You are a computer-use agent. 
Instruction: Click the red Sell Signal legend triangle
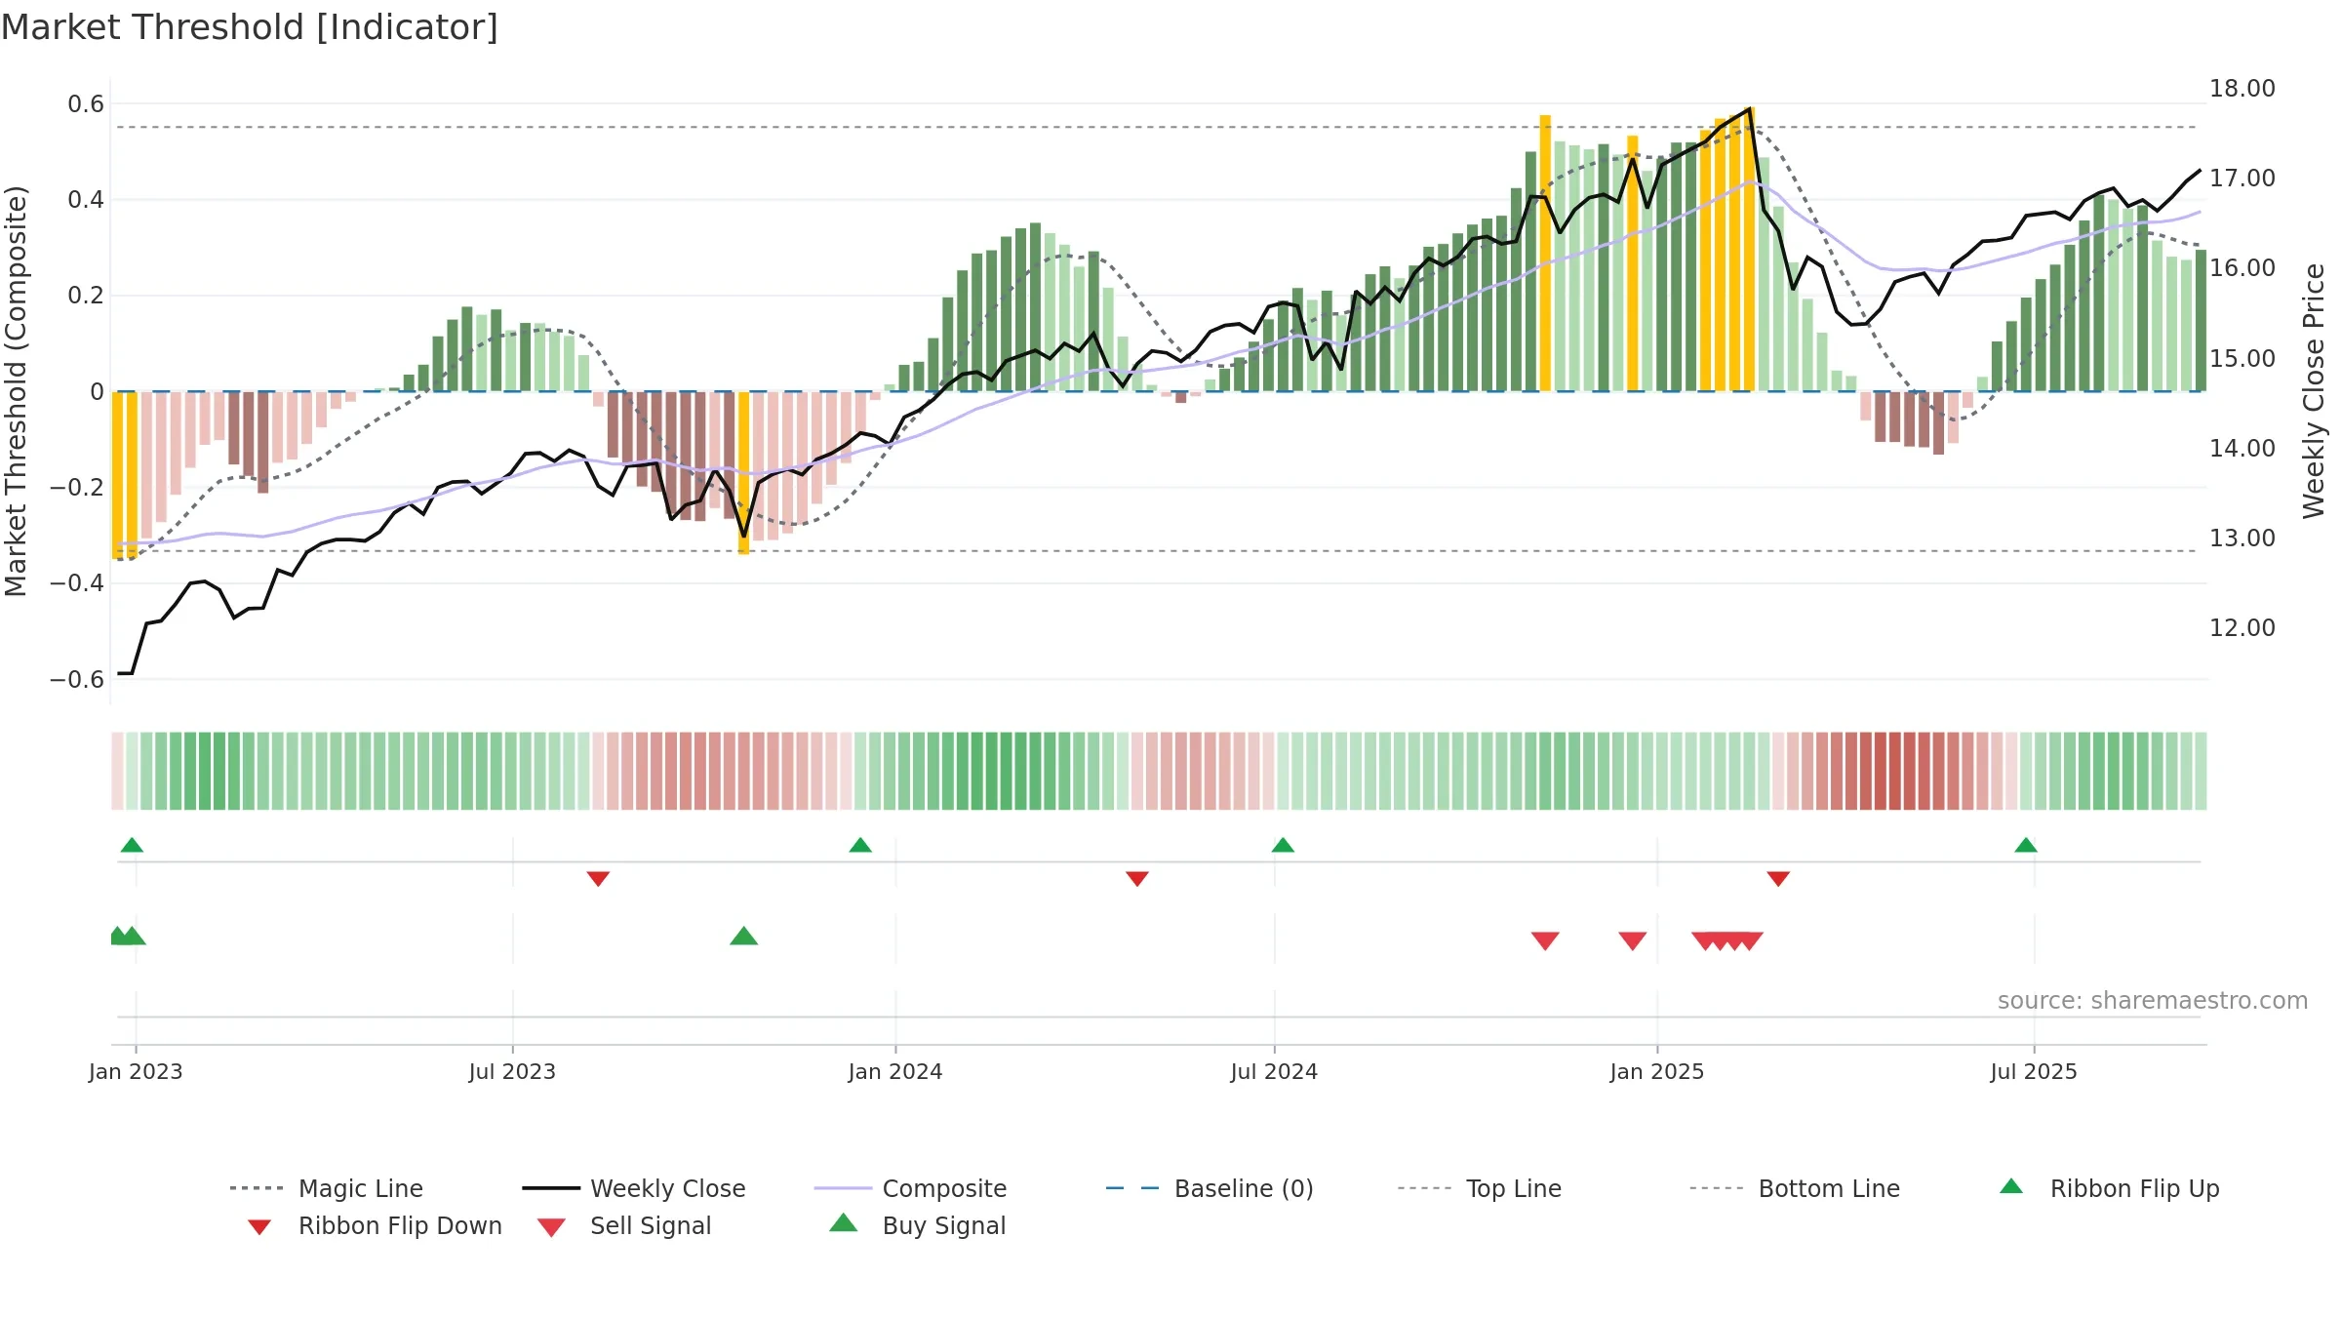click(x=551, y=1227)
